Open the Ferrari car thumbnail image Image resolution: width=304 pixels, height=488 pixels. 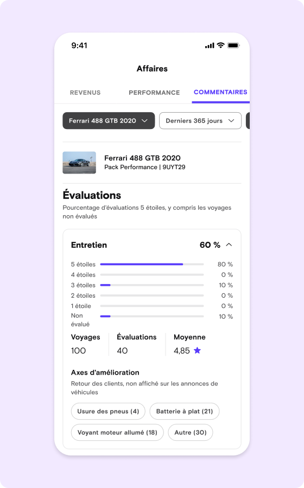[x=79, y=163]
